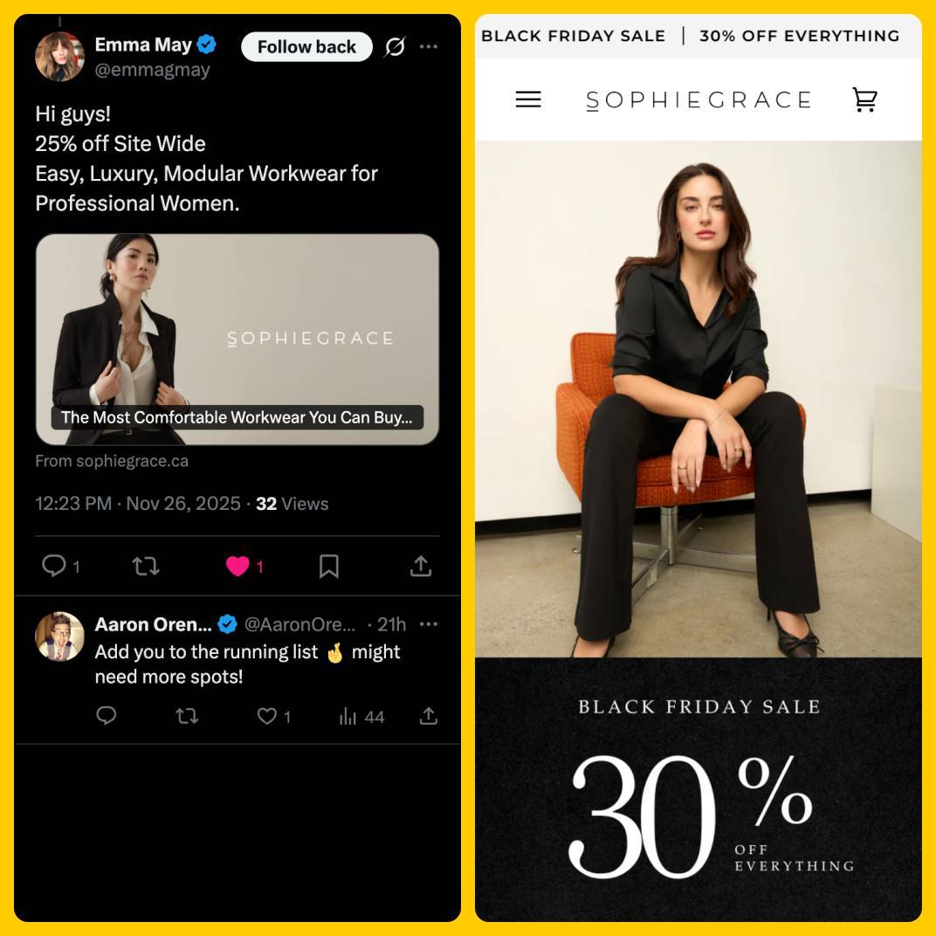936x936 pixels.
Task: Open the shopping cart
Action: [x=864, y=99]
